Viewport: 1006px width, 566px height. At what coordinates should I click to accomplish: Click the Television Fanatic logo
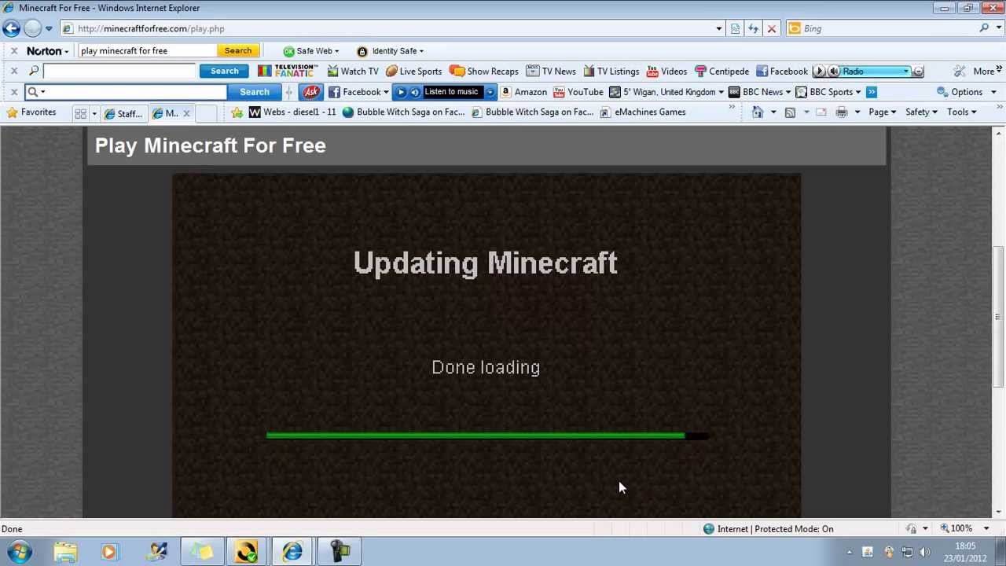(287, 72)
